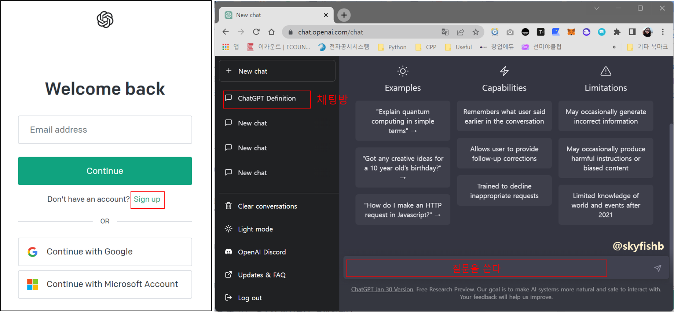The width and height of the screenshot is (674, 312).
Task: Click the Limitations warning triangle icon
Action: tap(606, 71)
